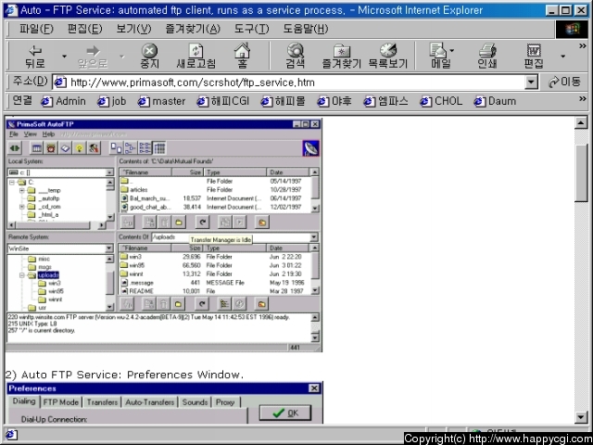Click refresh arrow under remote file list
This screenshot has width=593, height=445.
coord(202,303)
